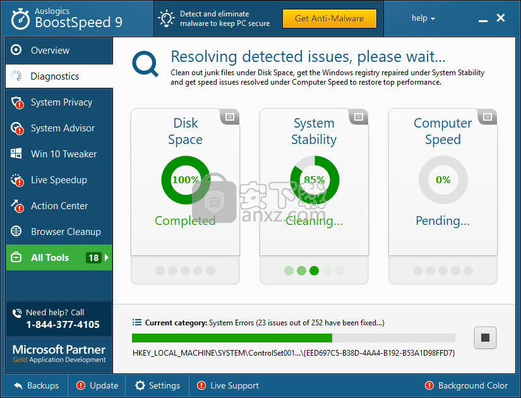Open Backups from the bottom bar
This screenshot has width=521, height=398.
[x=37, y=386]
